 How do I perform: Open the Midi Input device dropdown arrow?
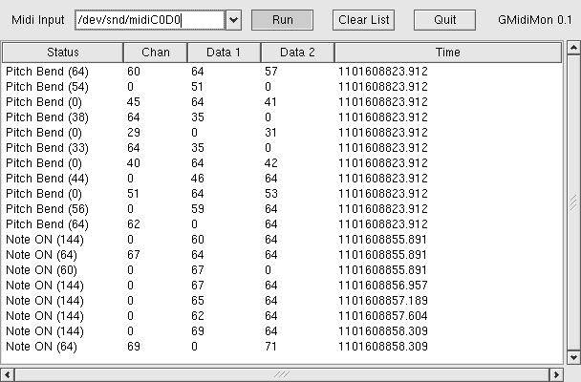click(x=234, y=20)
